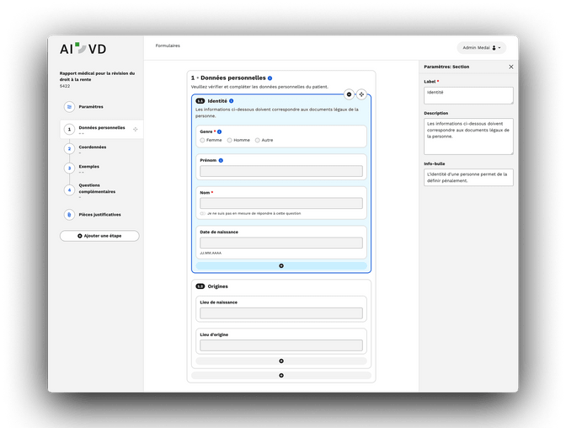Image resolution: width=566 pixels, height=428 pixels.
Task: Click the info icon beside Genre label
Action: coord(220,131)
